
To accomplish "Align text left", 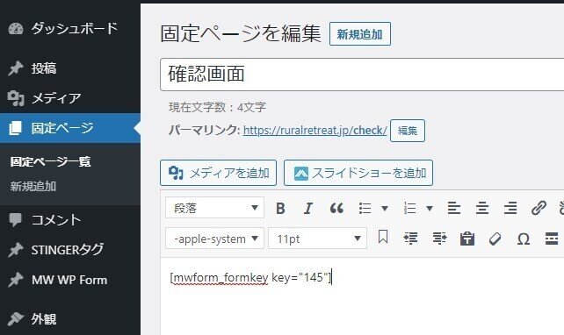I will click(x=454, y=208).
